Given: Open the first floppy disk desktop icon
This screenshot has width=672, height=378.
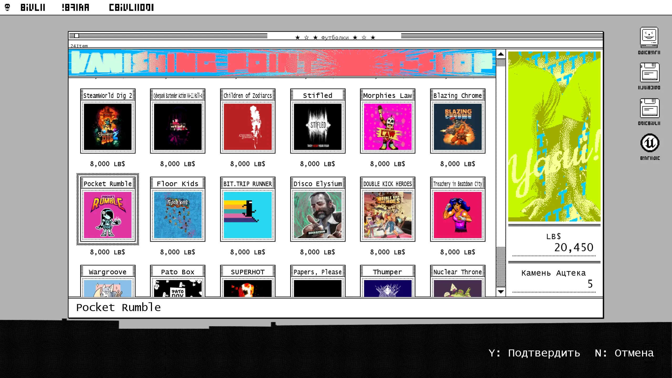Looking at the screenshot, I should click(x=649, y=73).
